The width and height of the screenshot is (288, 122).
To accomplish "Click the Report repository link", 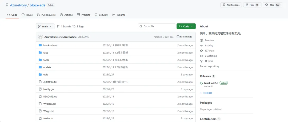I will [x=210, y=66].
